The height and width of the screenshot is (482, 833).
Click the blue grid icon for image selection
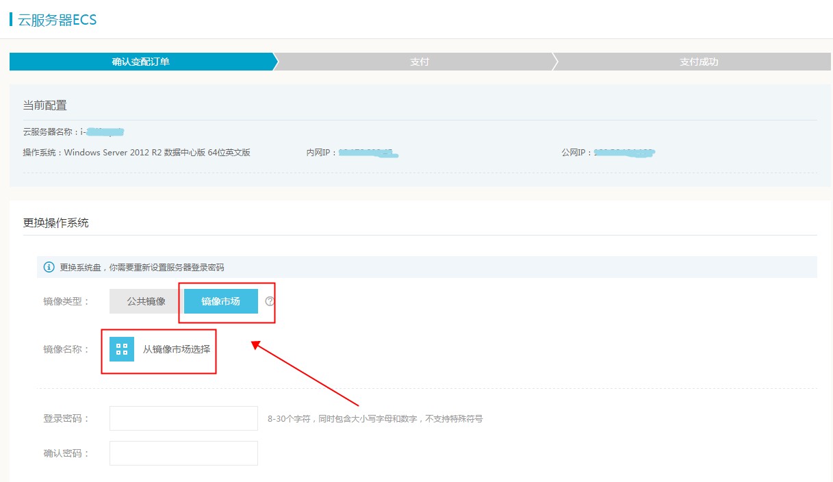122,349
